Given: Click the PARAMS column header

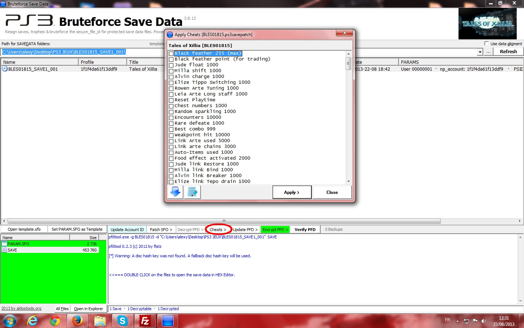Looking at the screenshot, I should click(x=461, y=62).
